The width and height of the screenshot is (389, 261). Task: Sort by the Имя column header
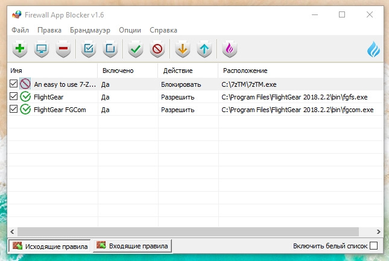[52, 71]
